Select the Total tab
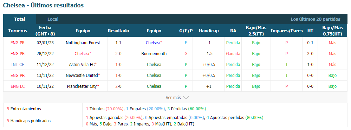Viewport: 351px width, 130px height. [x=20, y=19]
